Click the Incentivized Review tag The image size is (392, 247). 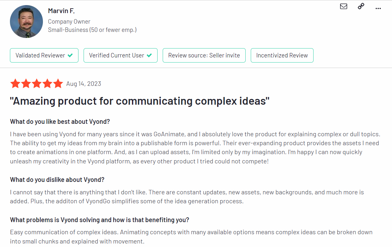click(x=282, y=55)
